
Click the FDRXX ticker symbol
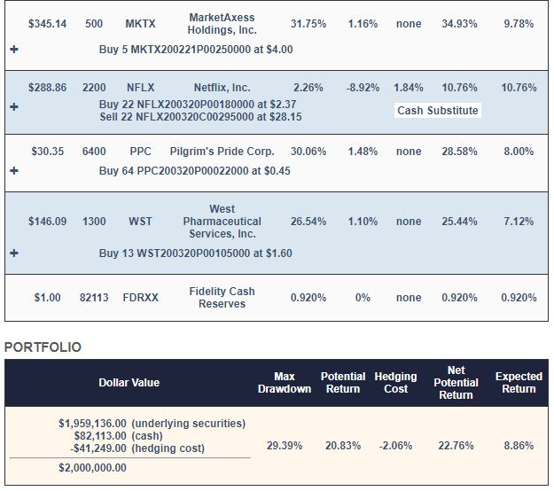[141, 298]
